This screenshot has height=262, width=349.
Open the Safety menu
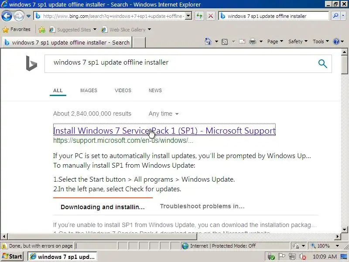(298, 41)
